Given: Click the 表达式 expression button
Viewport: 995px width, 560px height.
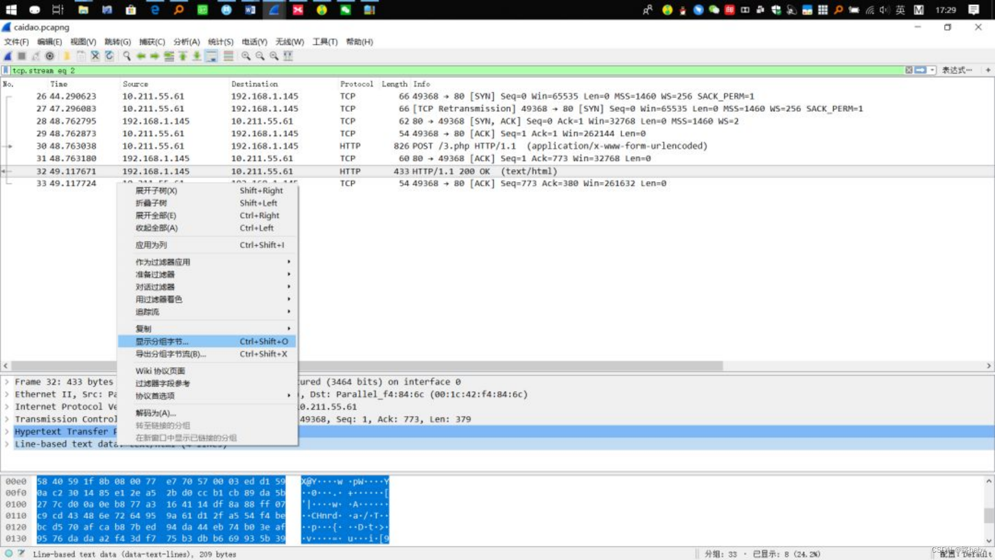Looking at the screenshot, I should point(957,71).
